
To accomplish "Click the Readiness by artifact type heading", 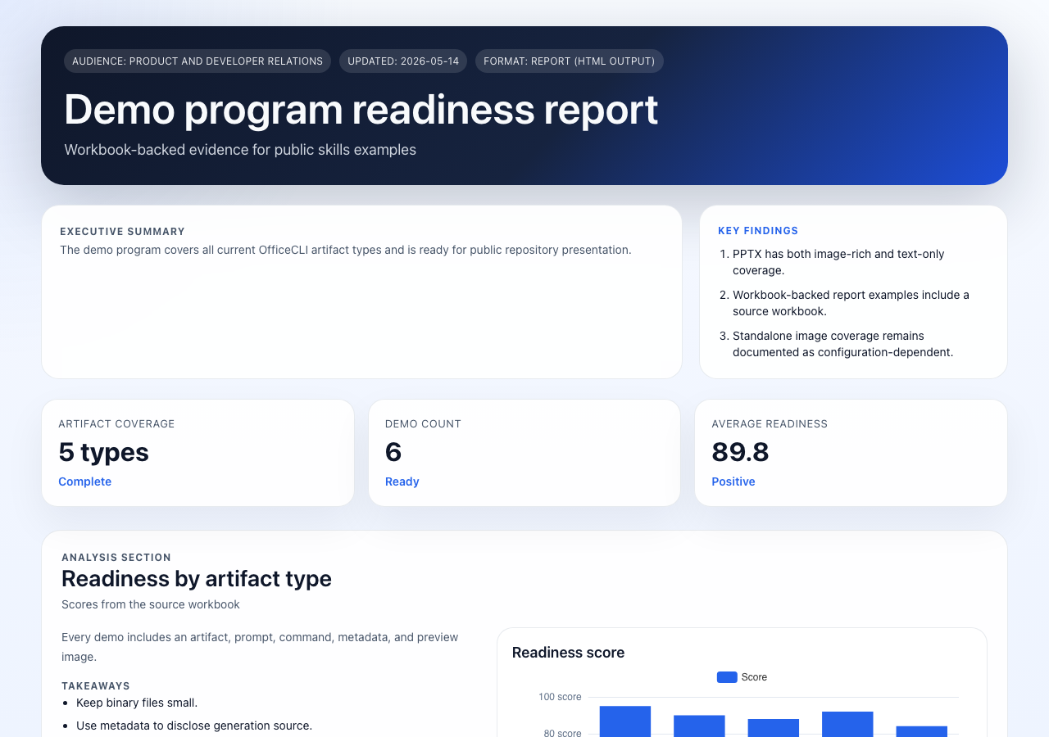I will click(197, 579).
